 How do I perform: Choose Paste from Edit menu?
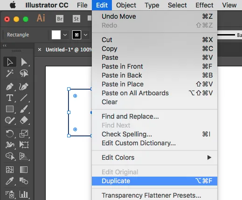[154, 57]
